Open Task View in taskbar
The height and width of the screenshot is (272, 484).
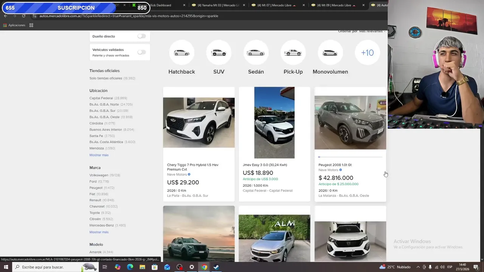tap(105, 267)
